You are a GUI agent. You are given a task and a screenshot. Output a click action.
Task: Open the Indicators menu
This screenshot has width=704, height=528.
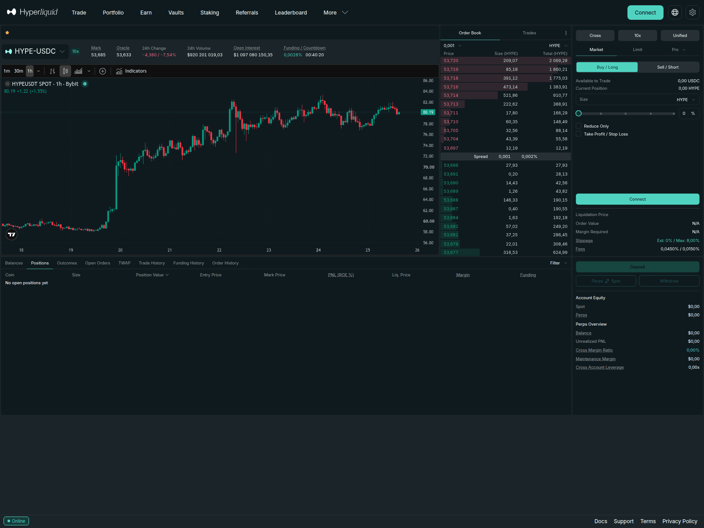tap(131, 71)
